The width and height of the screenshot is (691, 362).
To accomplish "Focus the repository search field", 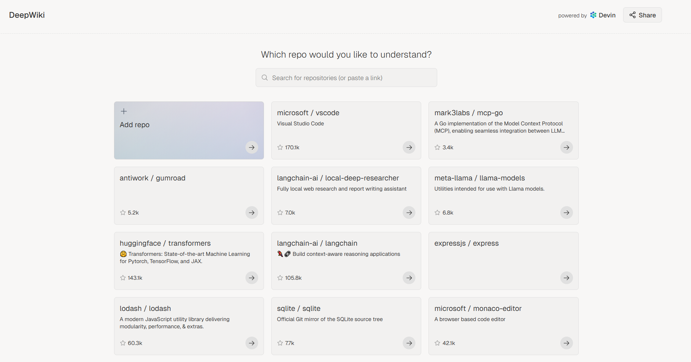I will tap(346, 78).
